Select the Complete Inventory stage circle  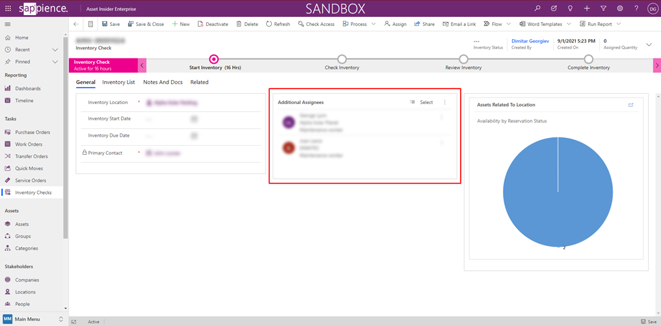[x=588, y=59]
